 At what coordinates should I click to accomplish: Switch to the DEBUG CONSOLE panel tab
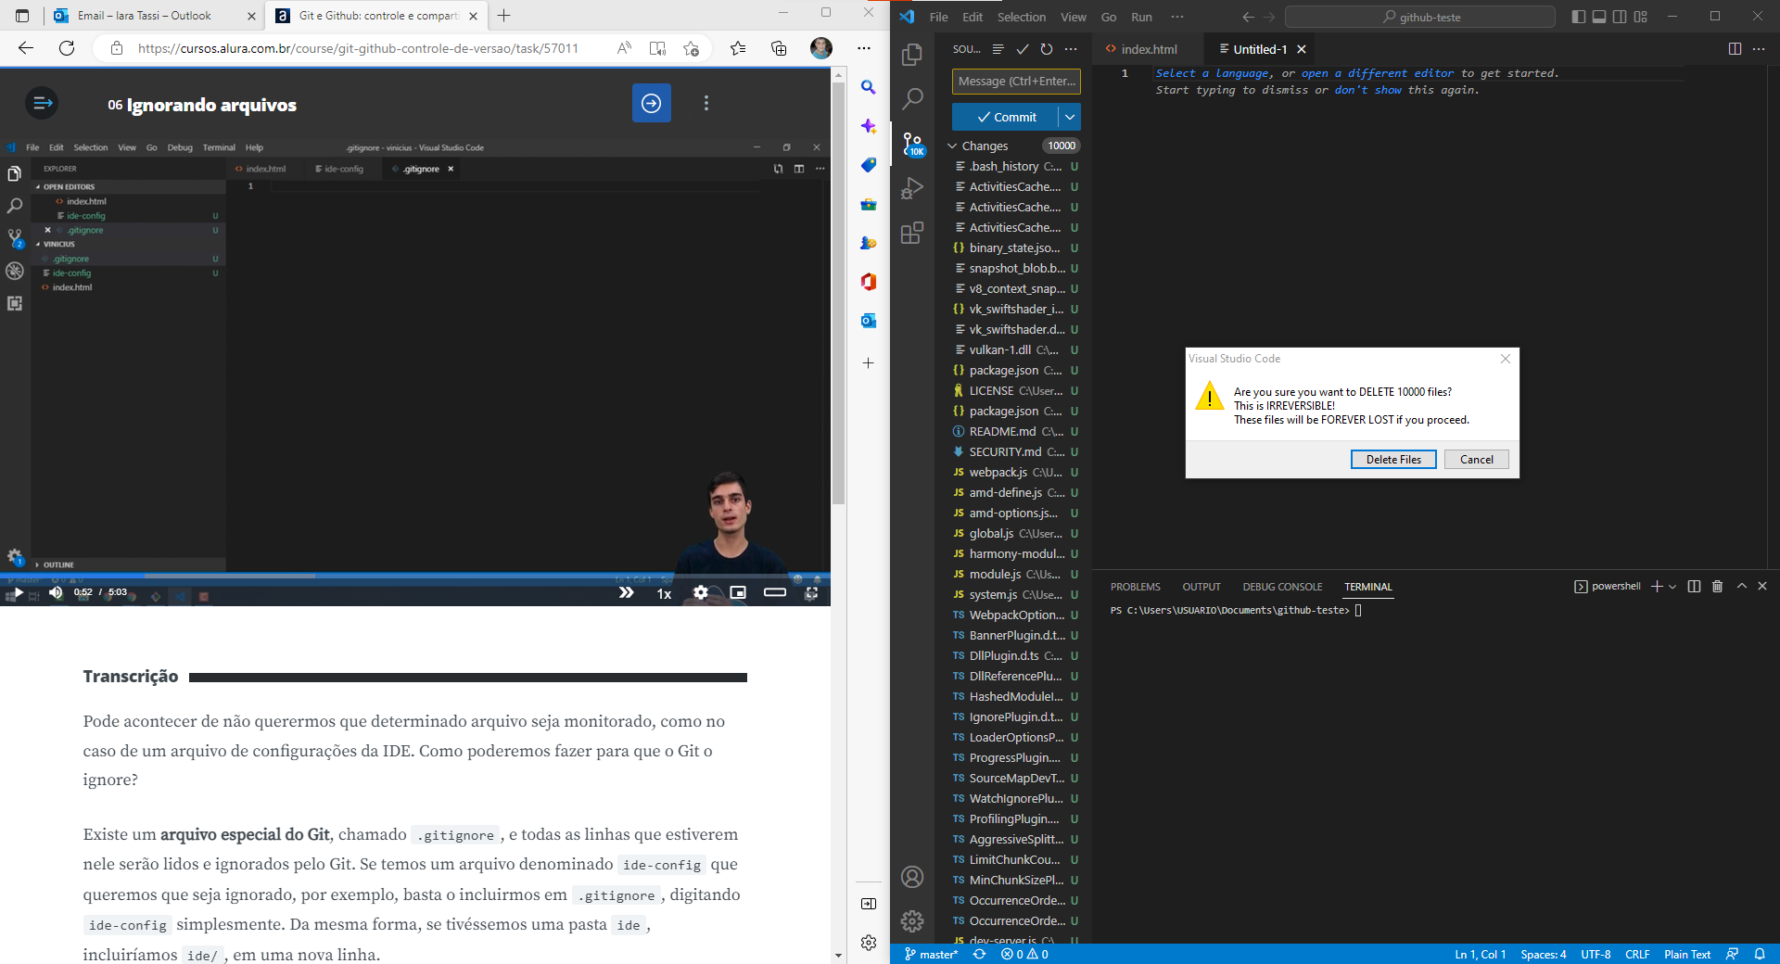tap(1282, 587)
